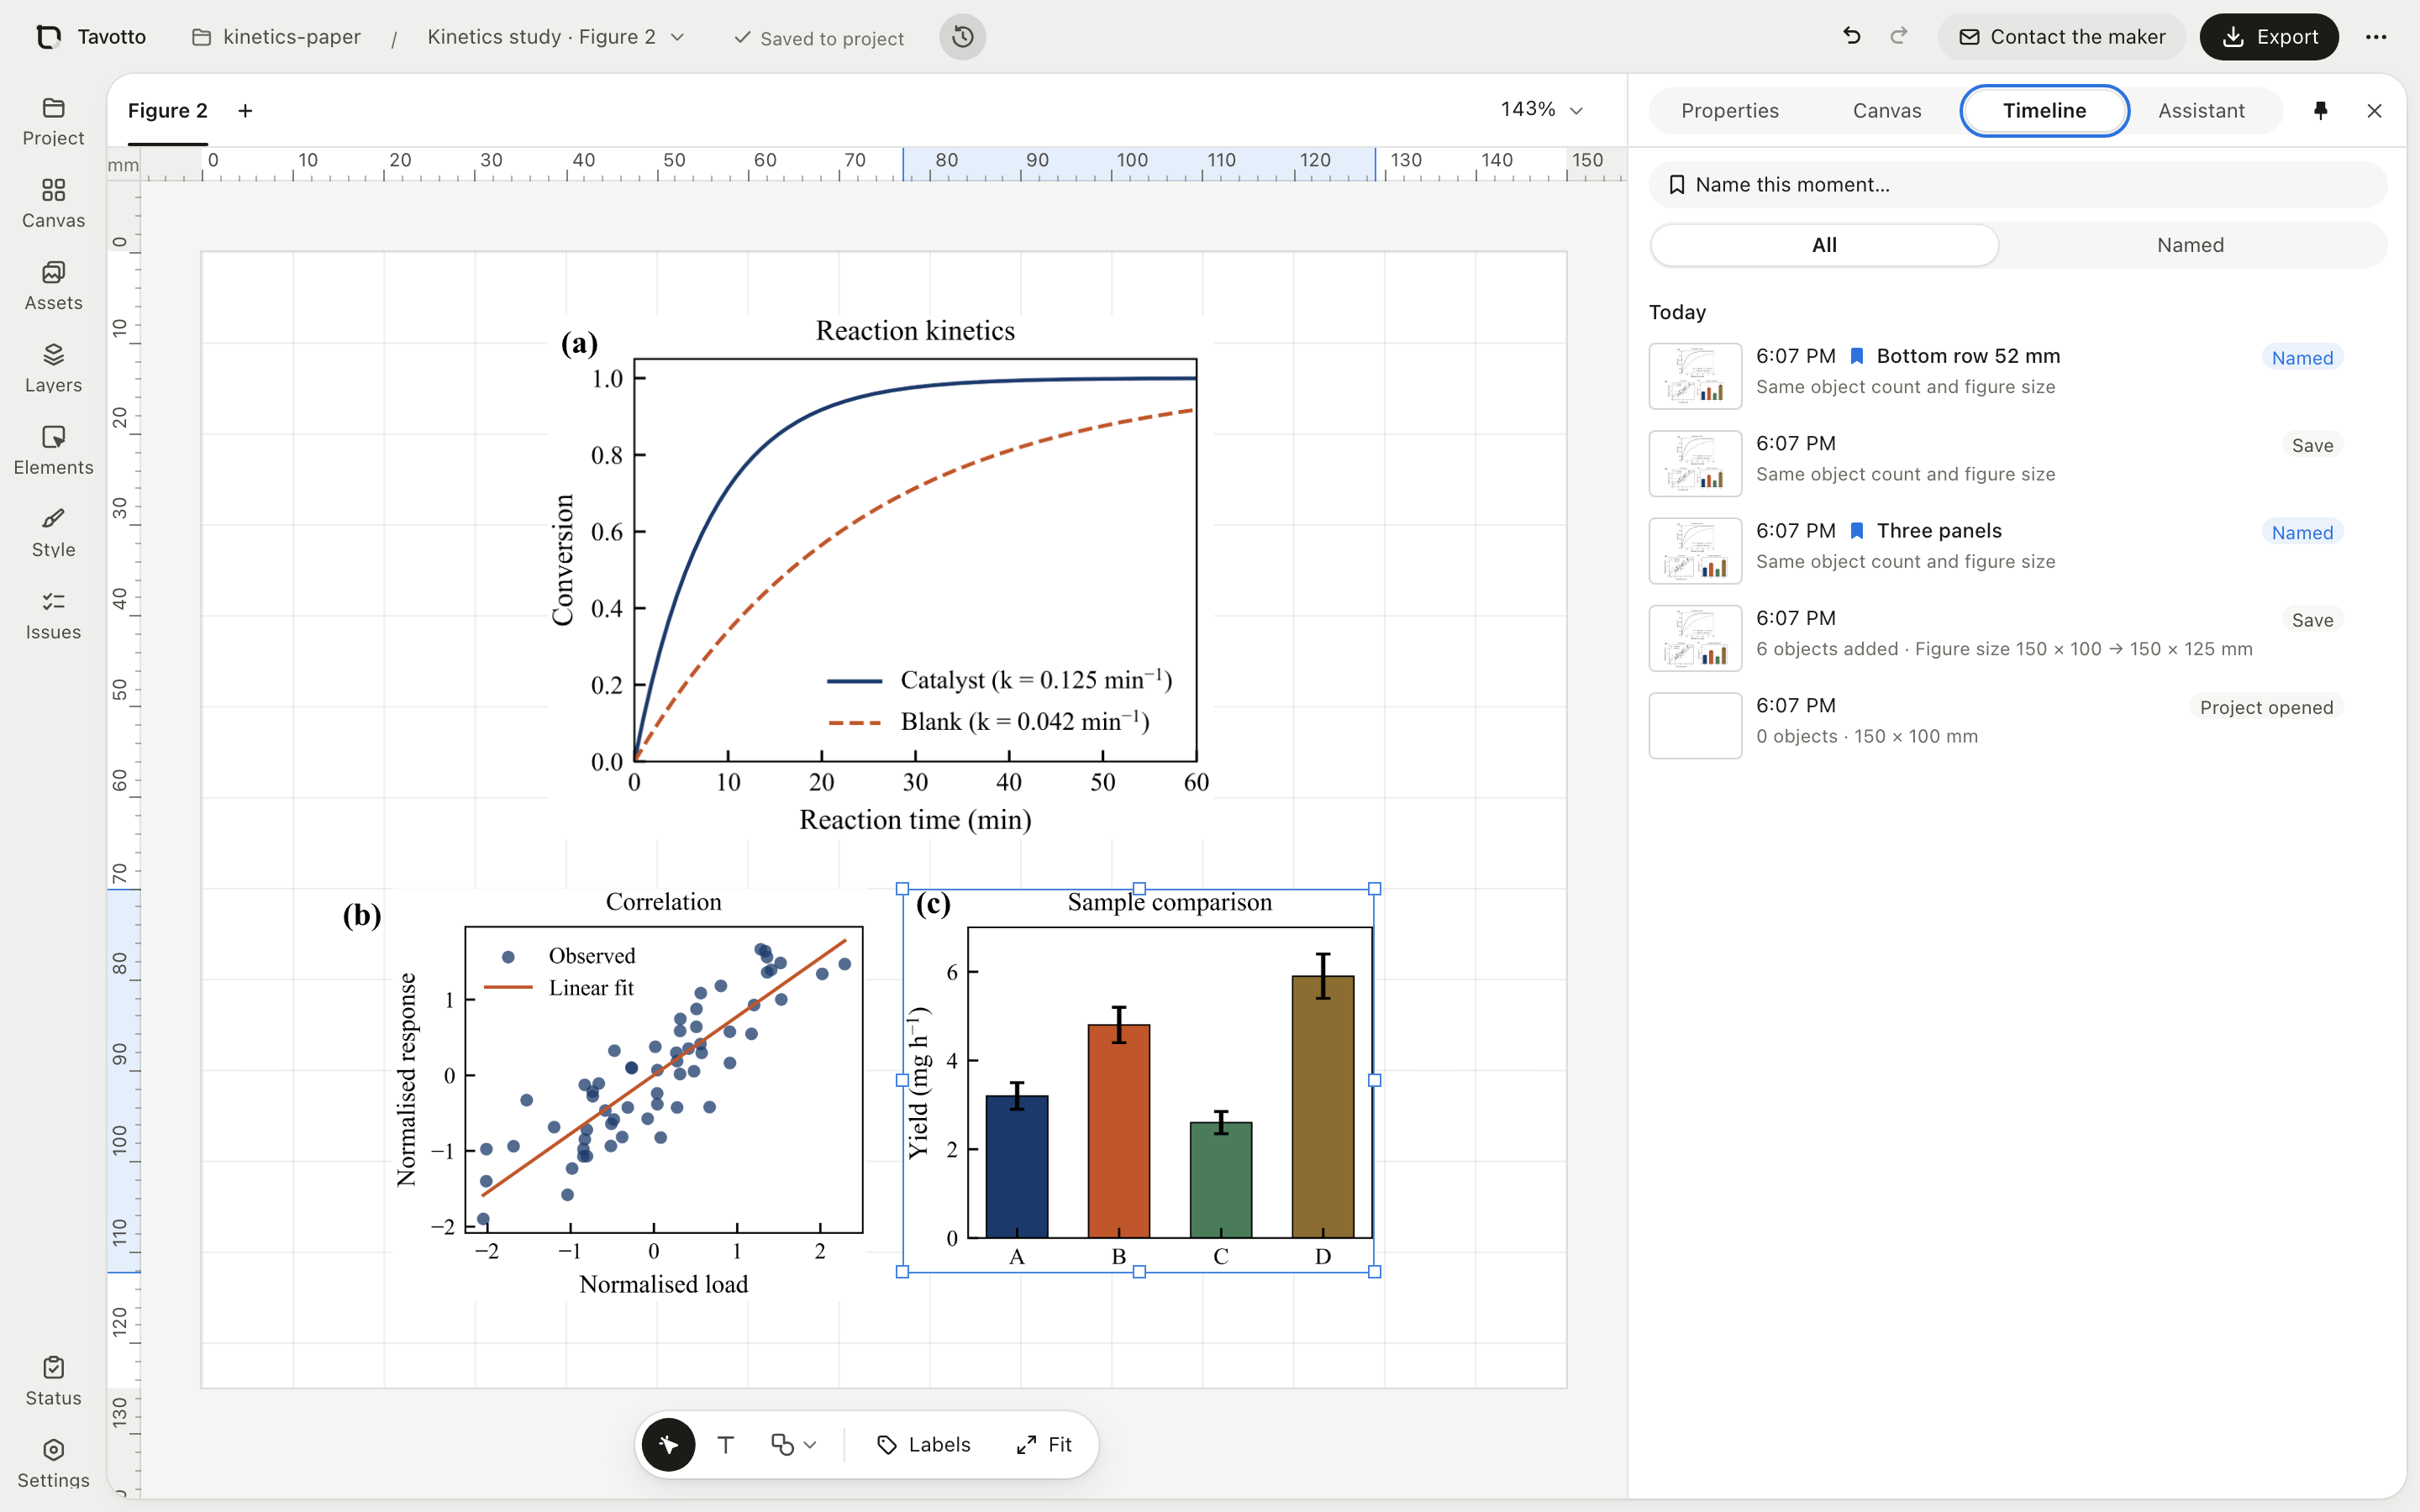Screen dimensions: 2420x1512
Task: Switch to the Properties tab
Action: tap(1730, 111)
